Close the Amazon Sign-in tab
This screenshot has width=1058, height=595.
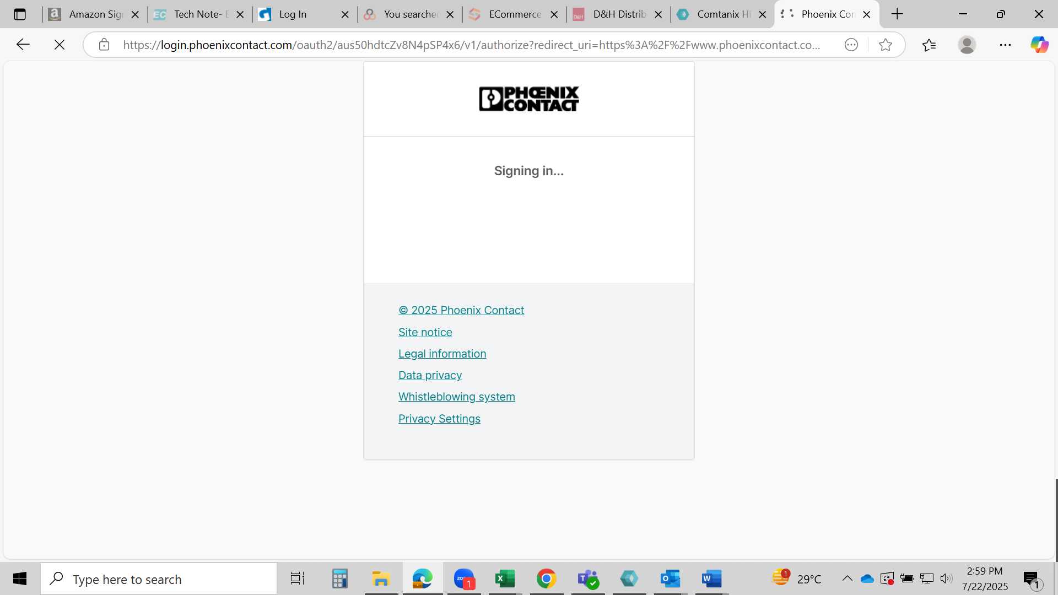pyautogui.click(x=135, y=14)
